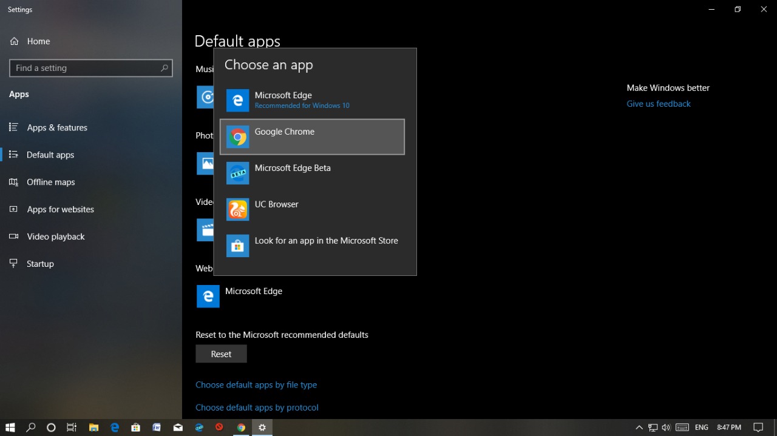Select Google Chrome as default browser
Viewport: 777px width, 436px height.
(312, 137)
